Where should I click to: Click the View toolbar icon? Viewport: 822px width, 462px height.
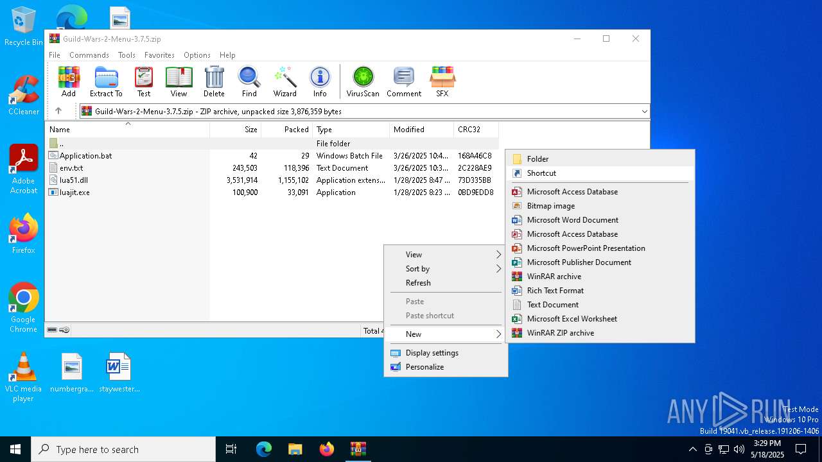[x=179, y=81]
